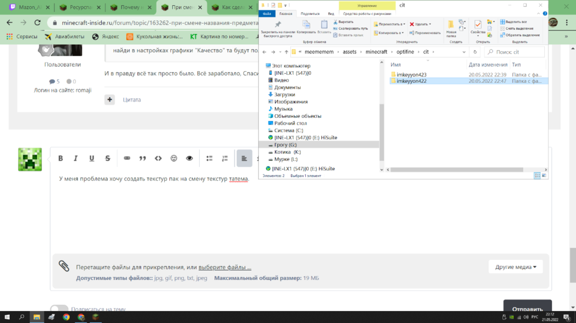Toggle the 'Подписаться на тему' switch

tap(59, 309)
